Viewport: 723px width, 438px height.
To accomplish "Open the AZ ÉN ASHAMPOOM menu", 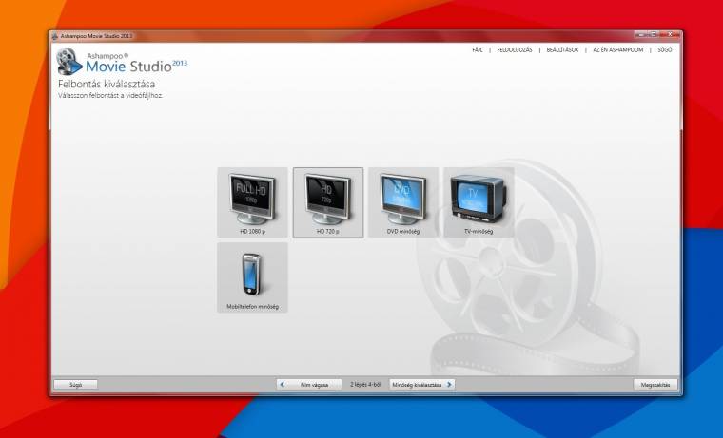I will [617, 49].
